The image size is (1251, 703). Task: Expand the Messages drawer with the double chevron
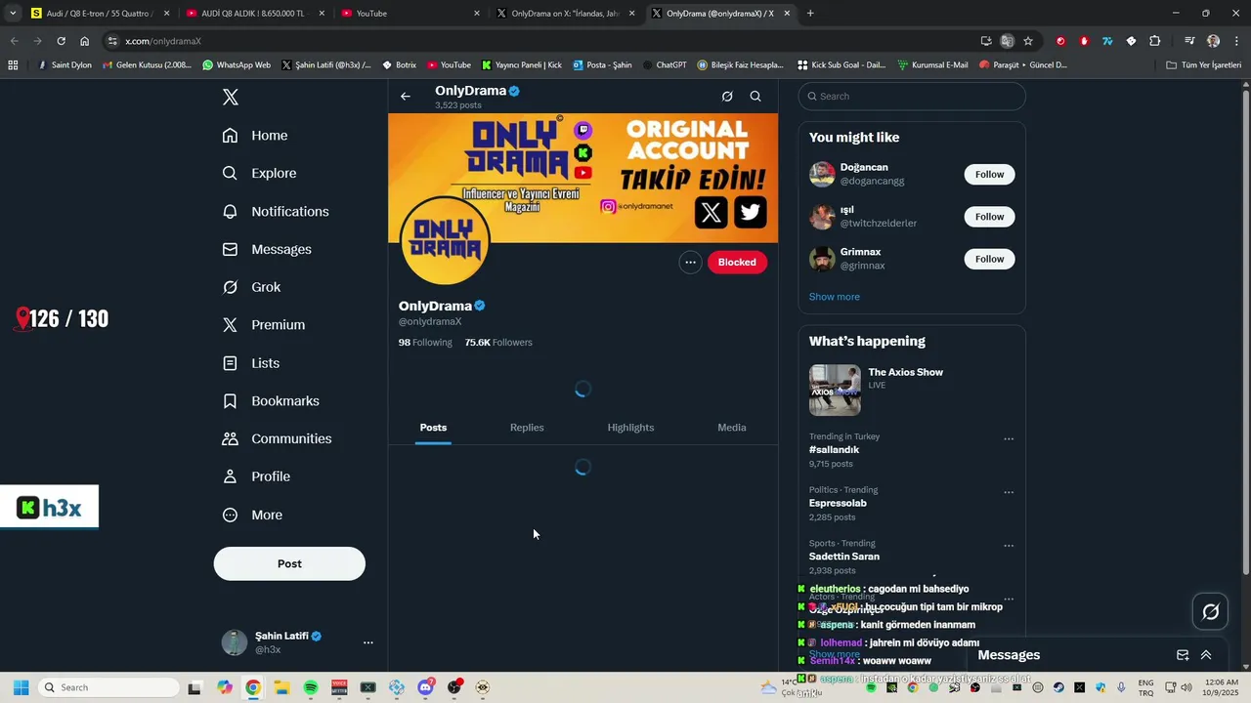1206,655
